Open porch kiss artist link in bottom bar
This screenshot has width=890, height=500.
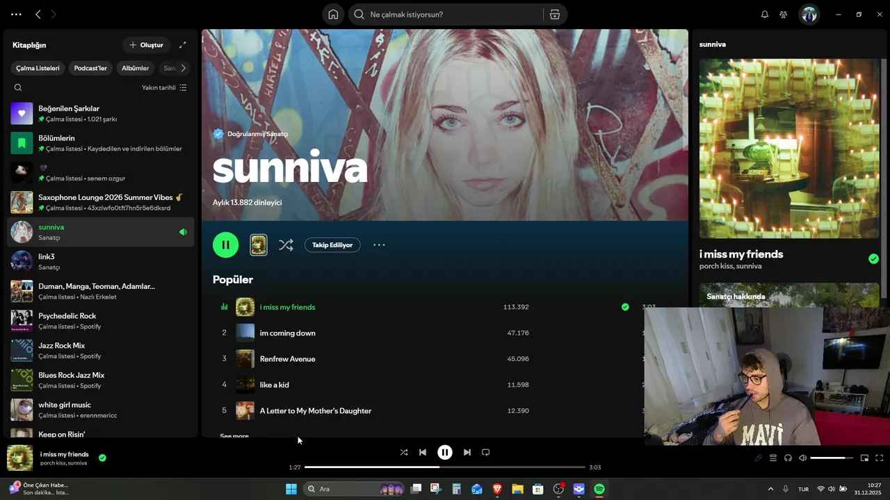(52, 463)
